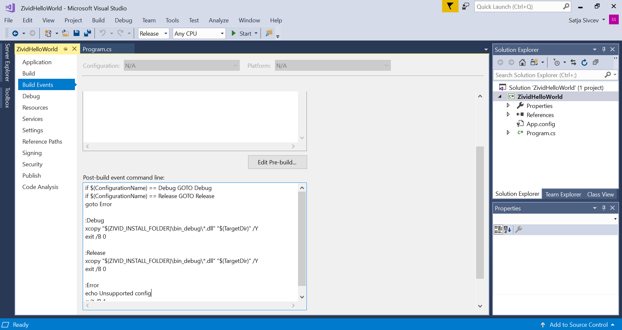Switch to the Class View tab
The image size is (622, 330).
[x=600, y=194]
